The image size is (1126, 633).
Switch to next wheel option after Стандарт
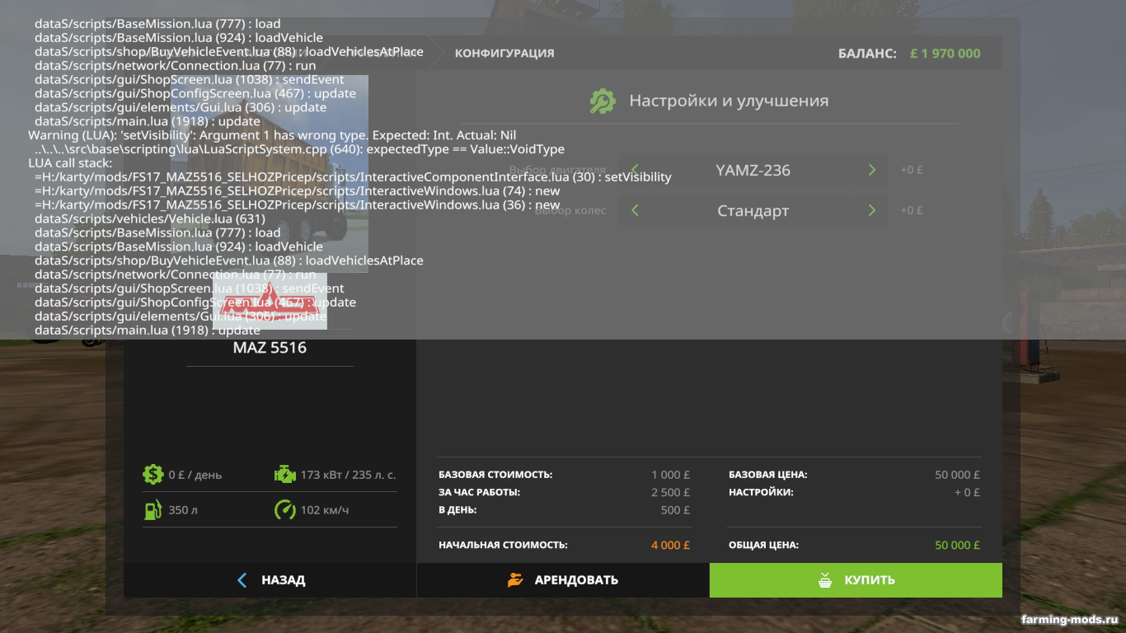pyautogui.click(x=872, y=211)
